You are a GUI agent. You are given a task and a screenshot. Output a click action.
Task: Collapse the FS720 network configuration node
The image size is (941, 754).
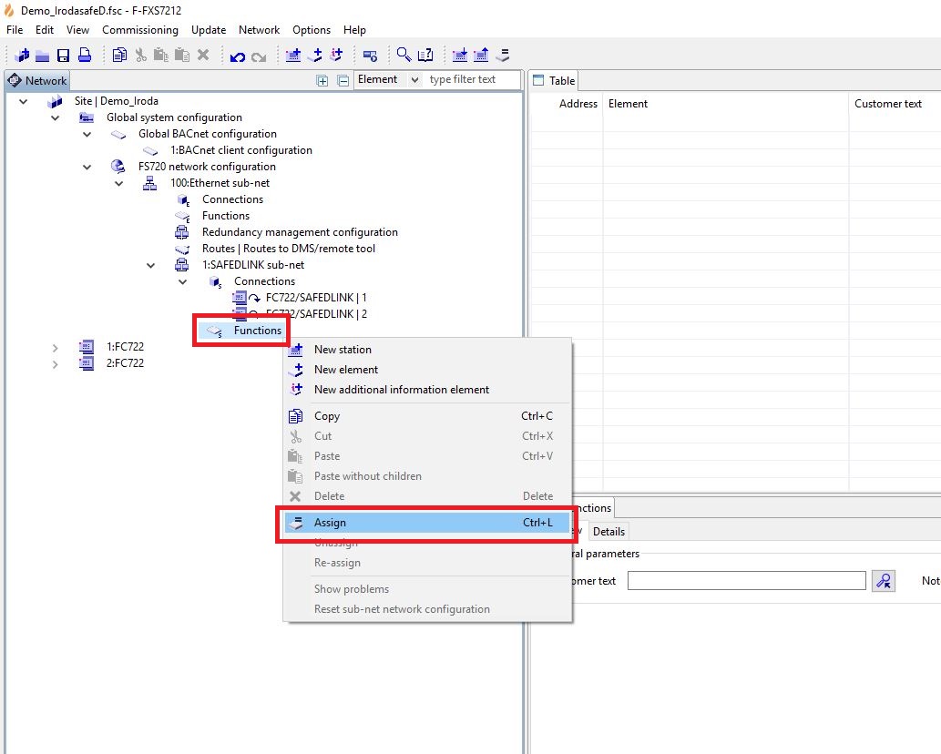click(x=87, y=167)
